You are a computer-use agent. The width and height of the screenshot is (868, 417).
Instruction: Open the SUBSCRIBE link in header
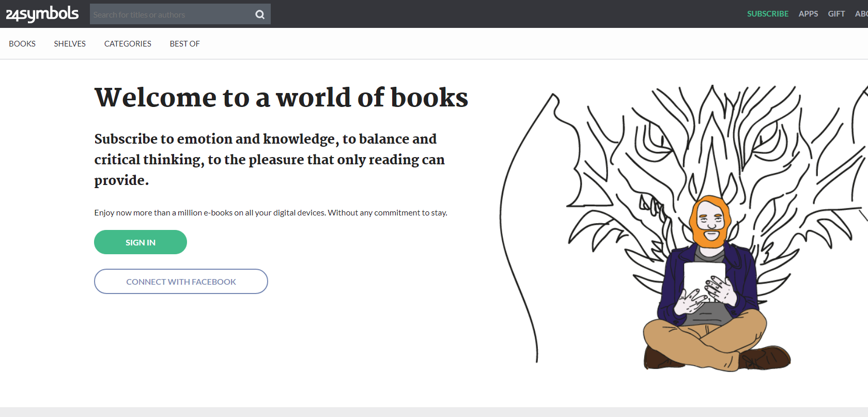pyautogui.click(x=767, y=14)
